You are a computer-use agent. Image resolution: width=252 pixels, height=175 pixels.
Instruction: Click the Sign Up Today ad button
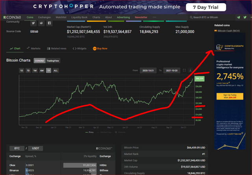(230, 96)
